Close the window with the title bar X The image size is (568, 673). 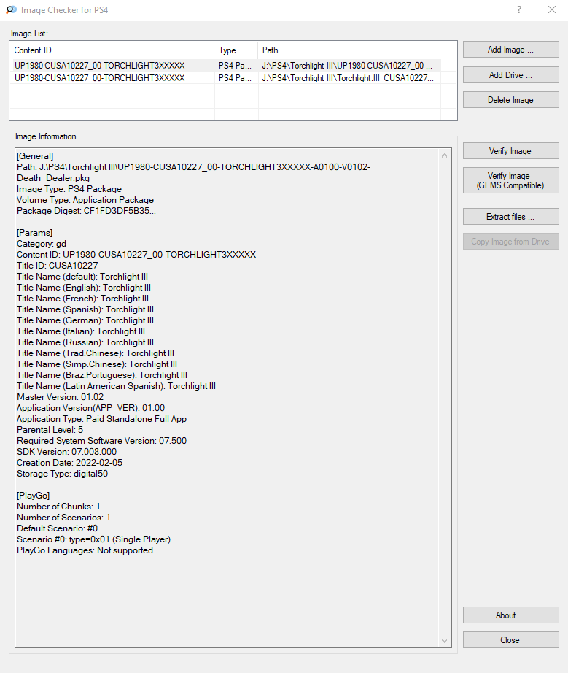tap(552, 9)
